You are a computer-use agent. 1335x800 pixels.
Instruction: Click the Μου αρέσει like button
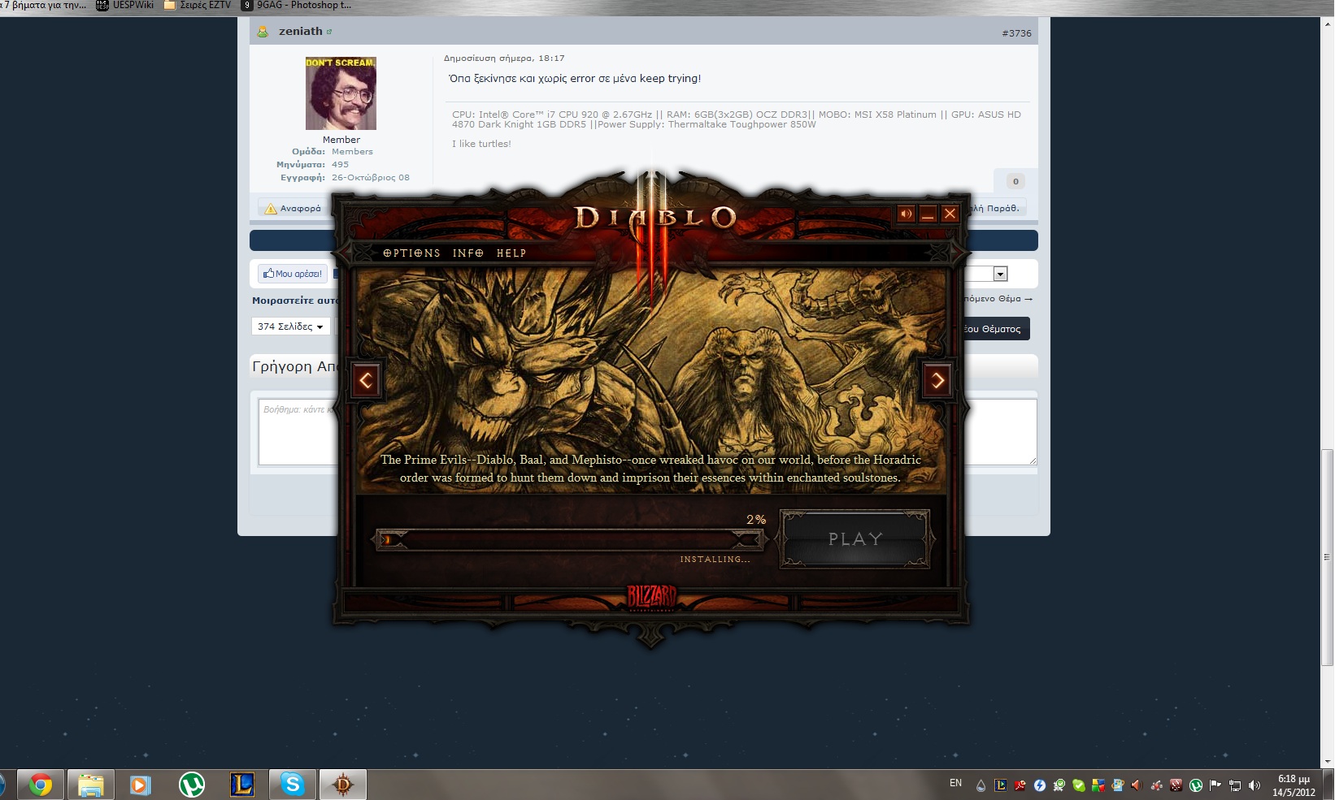[x=293, y=274]
